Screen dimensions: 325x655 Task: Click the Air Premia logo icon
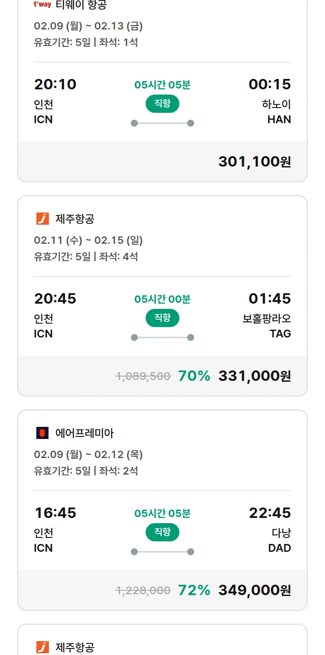(x=42, y=433)
